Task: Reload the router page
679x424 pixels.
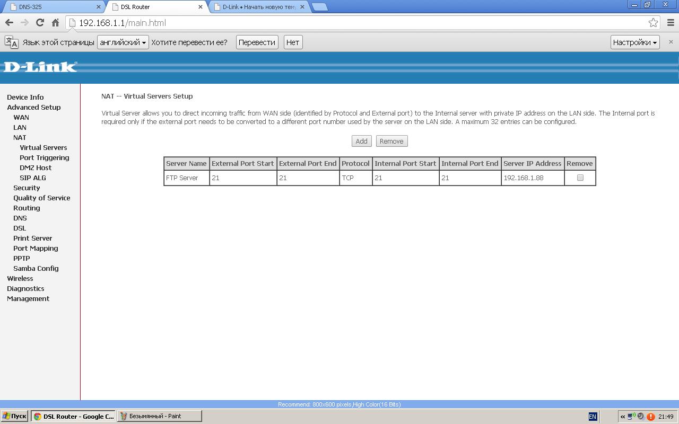Action: click(x=40, y=22)
